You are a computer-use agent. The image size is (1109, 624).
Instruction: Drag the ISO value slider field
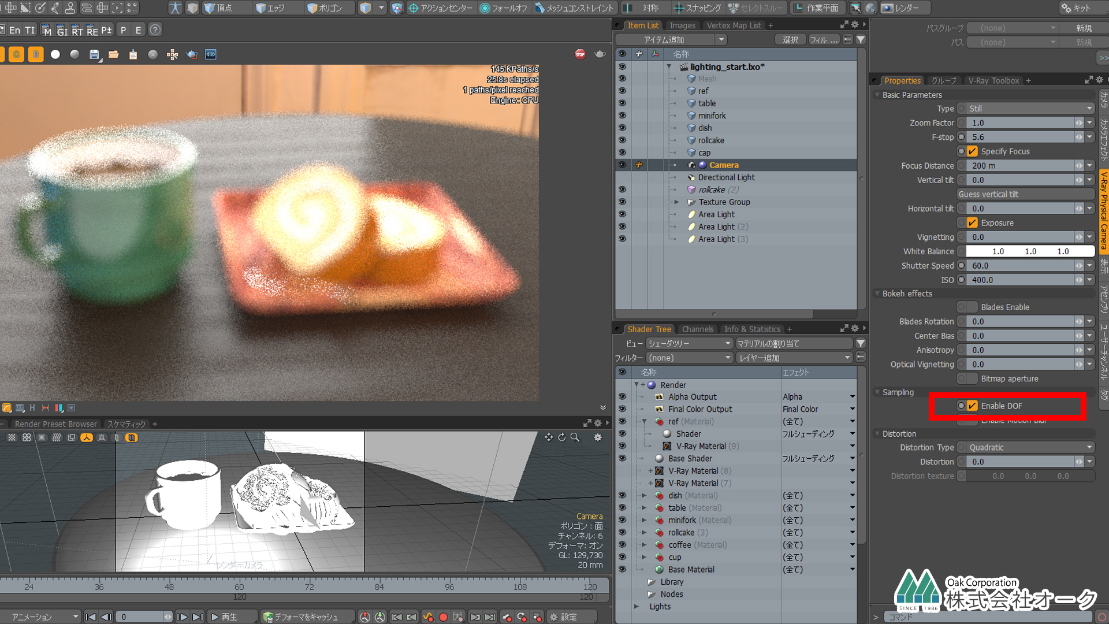[1021, 280]
